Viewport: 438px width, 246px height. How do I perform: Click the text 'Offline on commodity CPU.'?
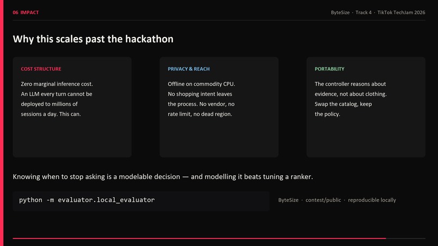[202, 84]
